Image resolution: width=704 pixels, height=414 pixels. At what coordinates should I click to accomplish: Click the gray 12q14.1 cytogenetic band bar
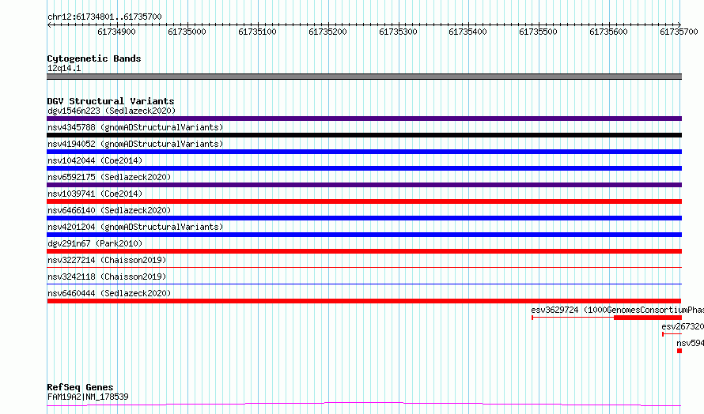[364, 77]
